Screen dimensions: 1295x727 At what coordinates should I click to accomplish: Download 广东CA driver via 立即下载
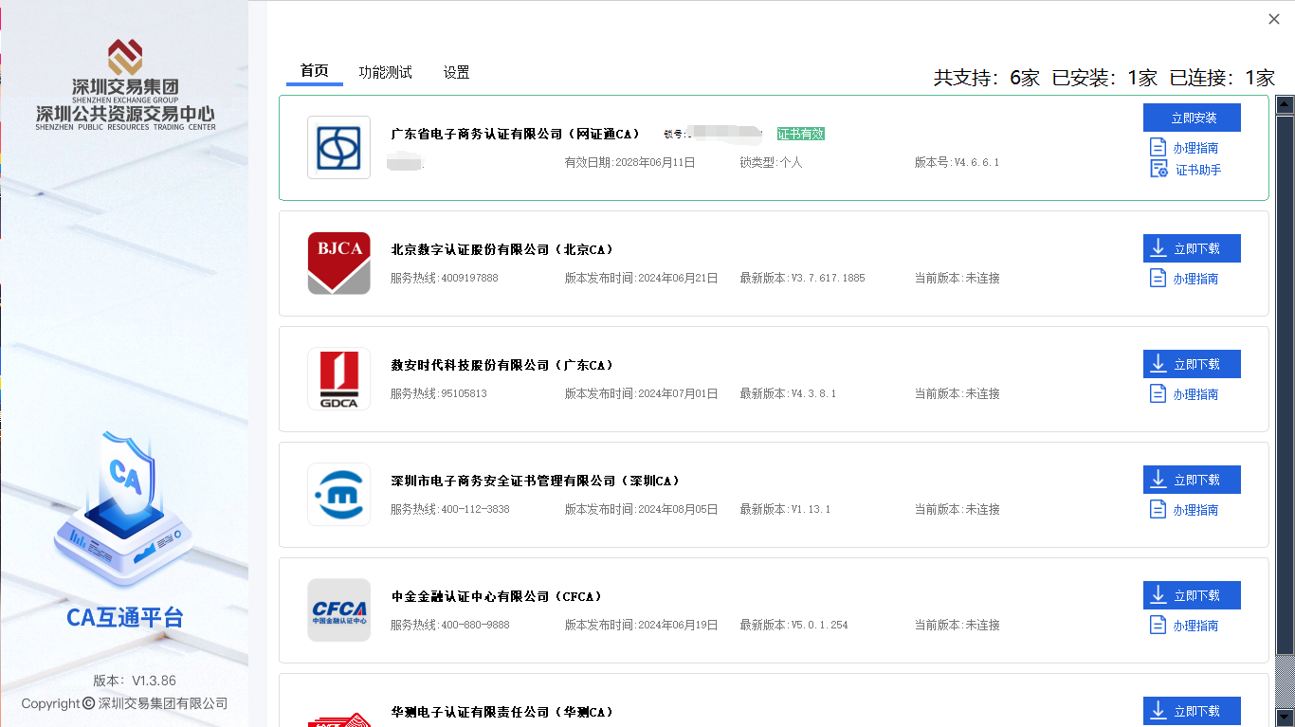pyautogui.click(x=1192, y=364)
